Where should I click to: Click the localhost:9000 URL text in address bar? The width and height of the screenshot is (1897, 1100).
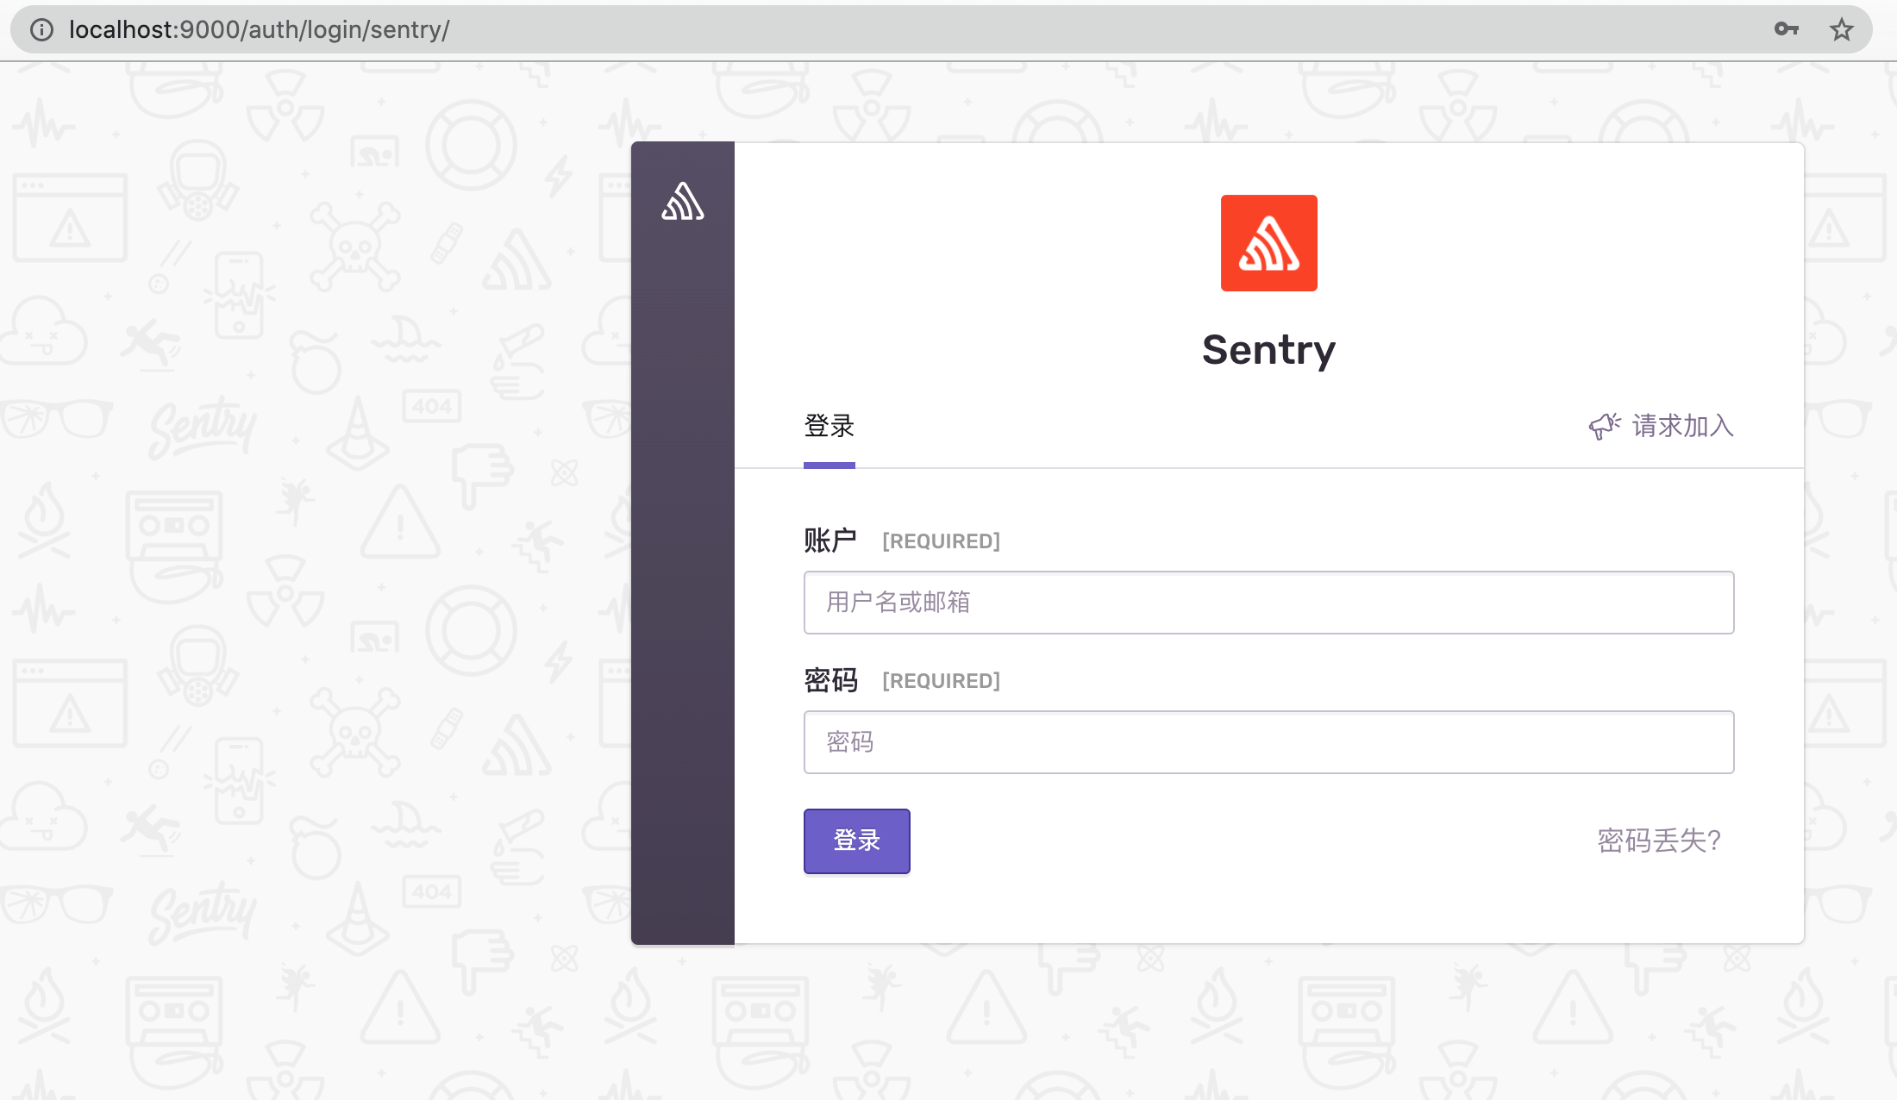click(259, 30)
